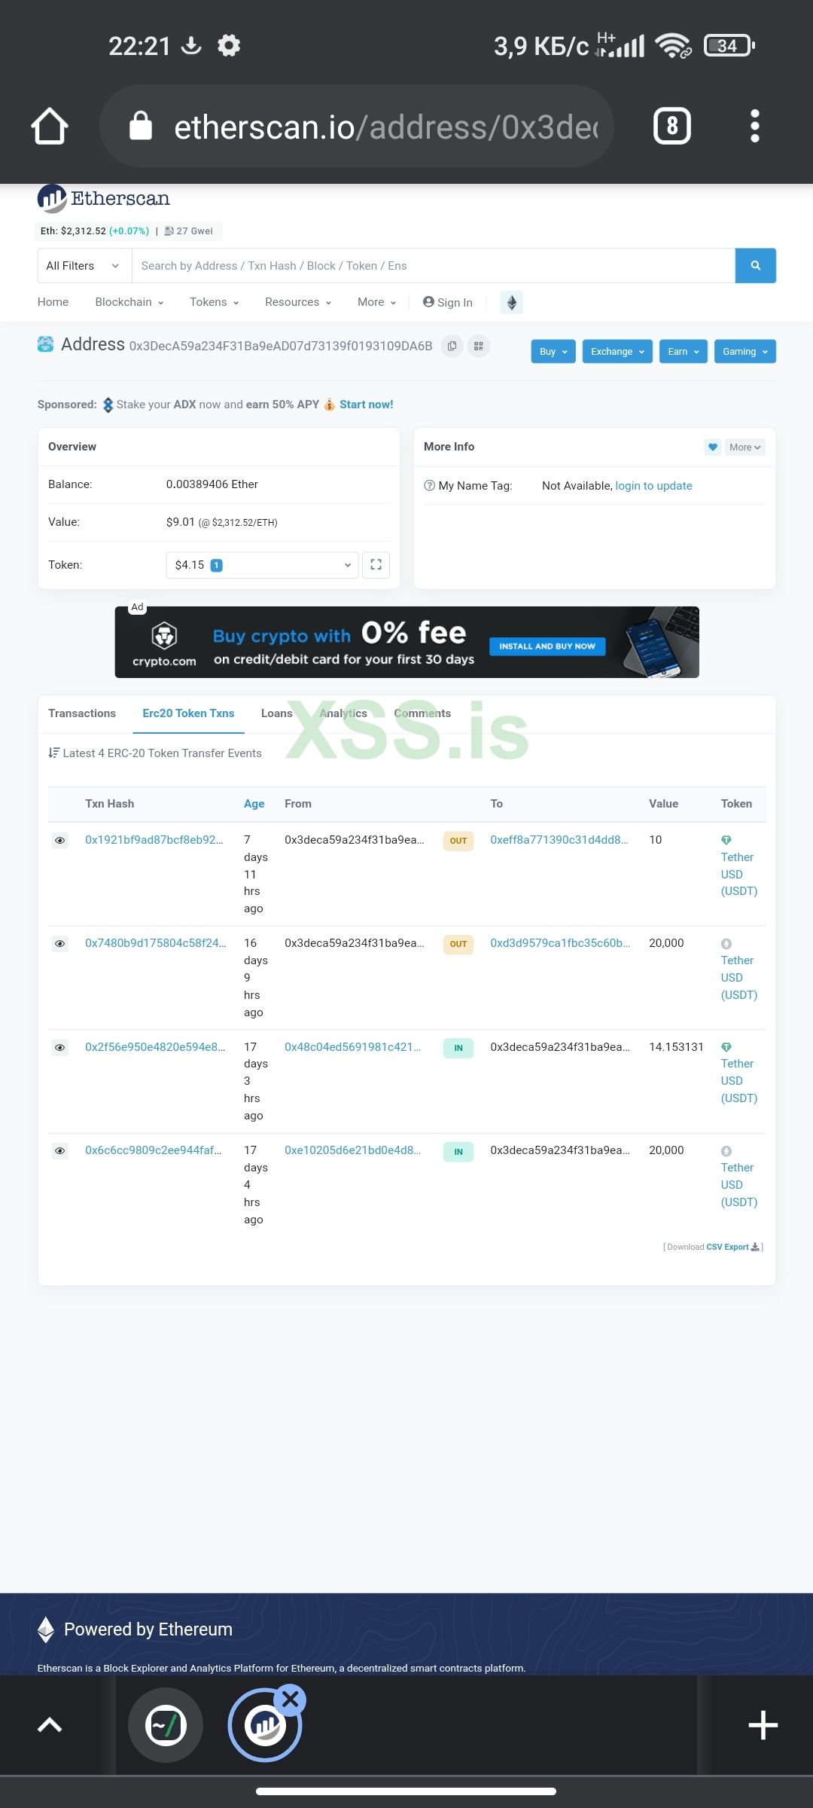Switch to the dark chart tab thumbnail
Viewport: 813px width, 1808px height.
pos(166,1725)
